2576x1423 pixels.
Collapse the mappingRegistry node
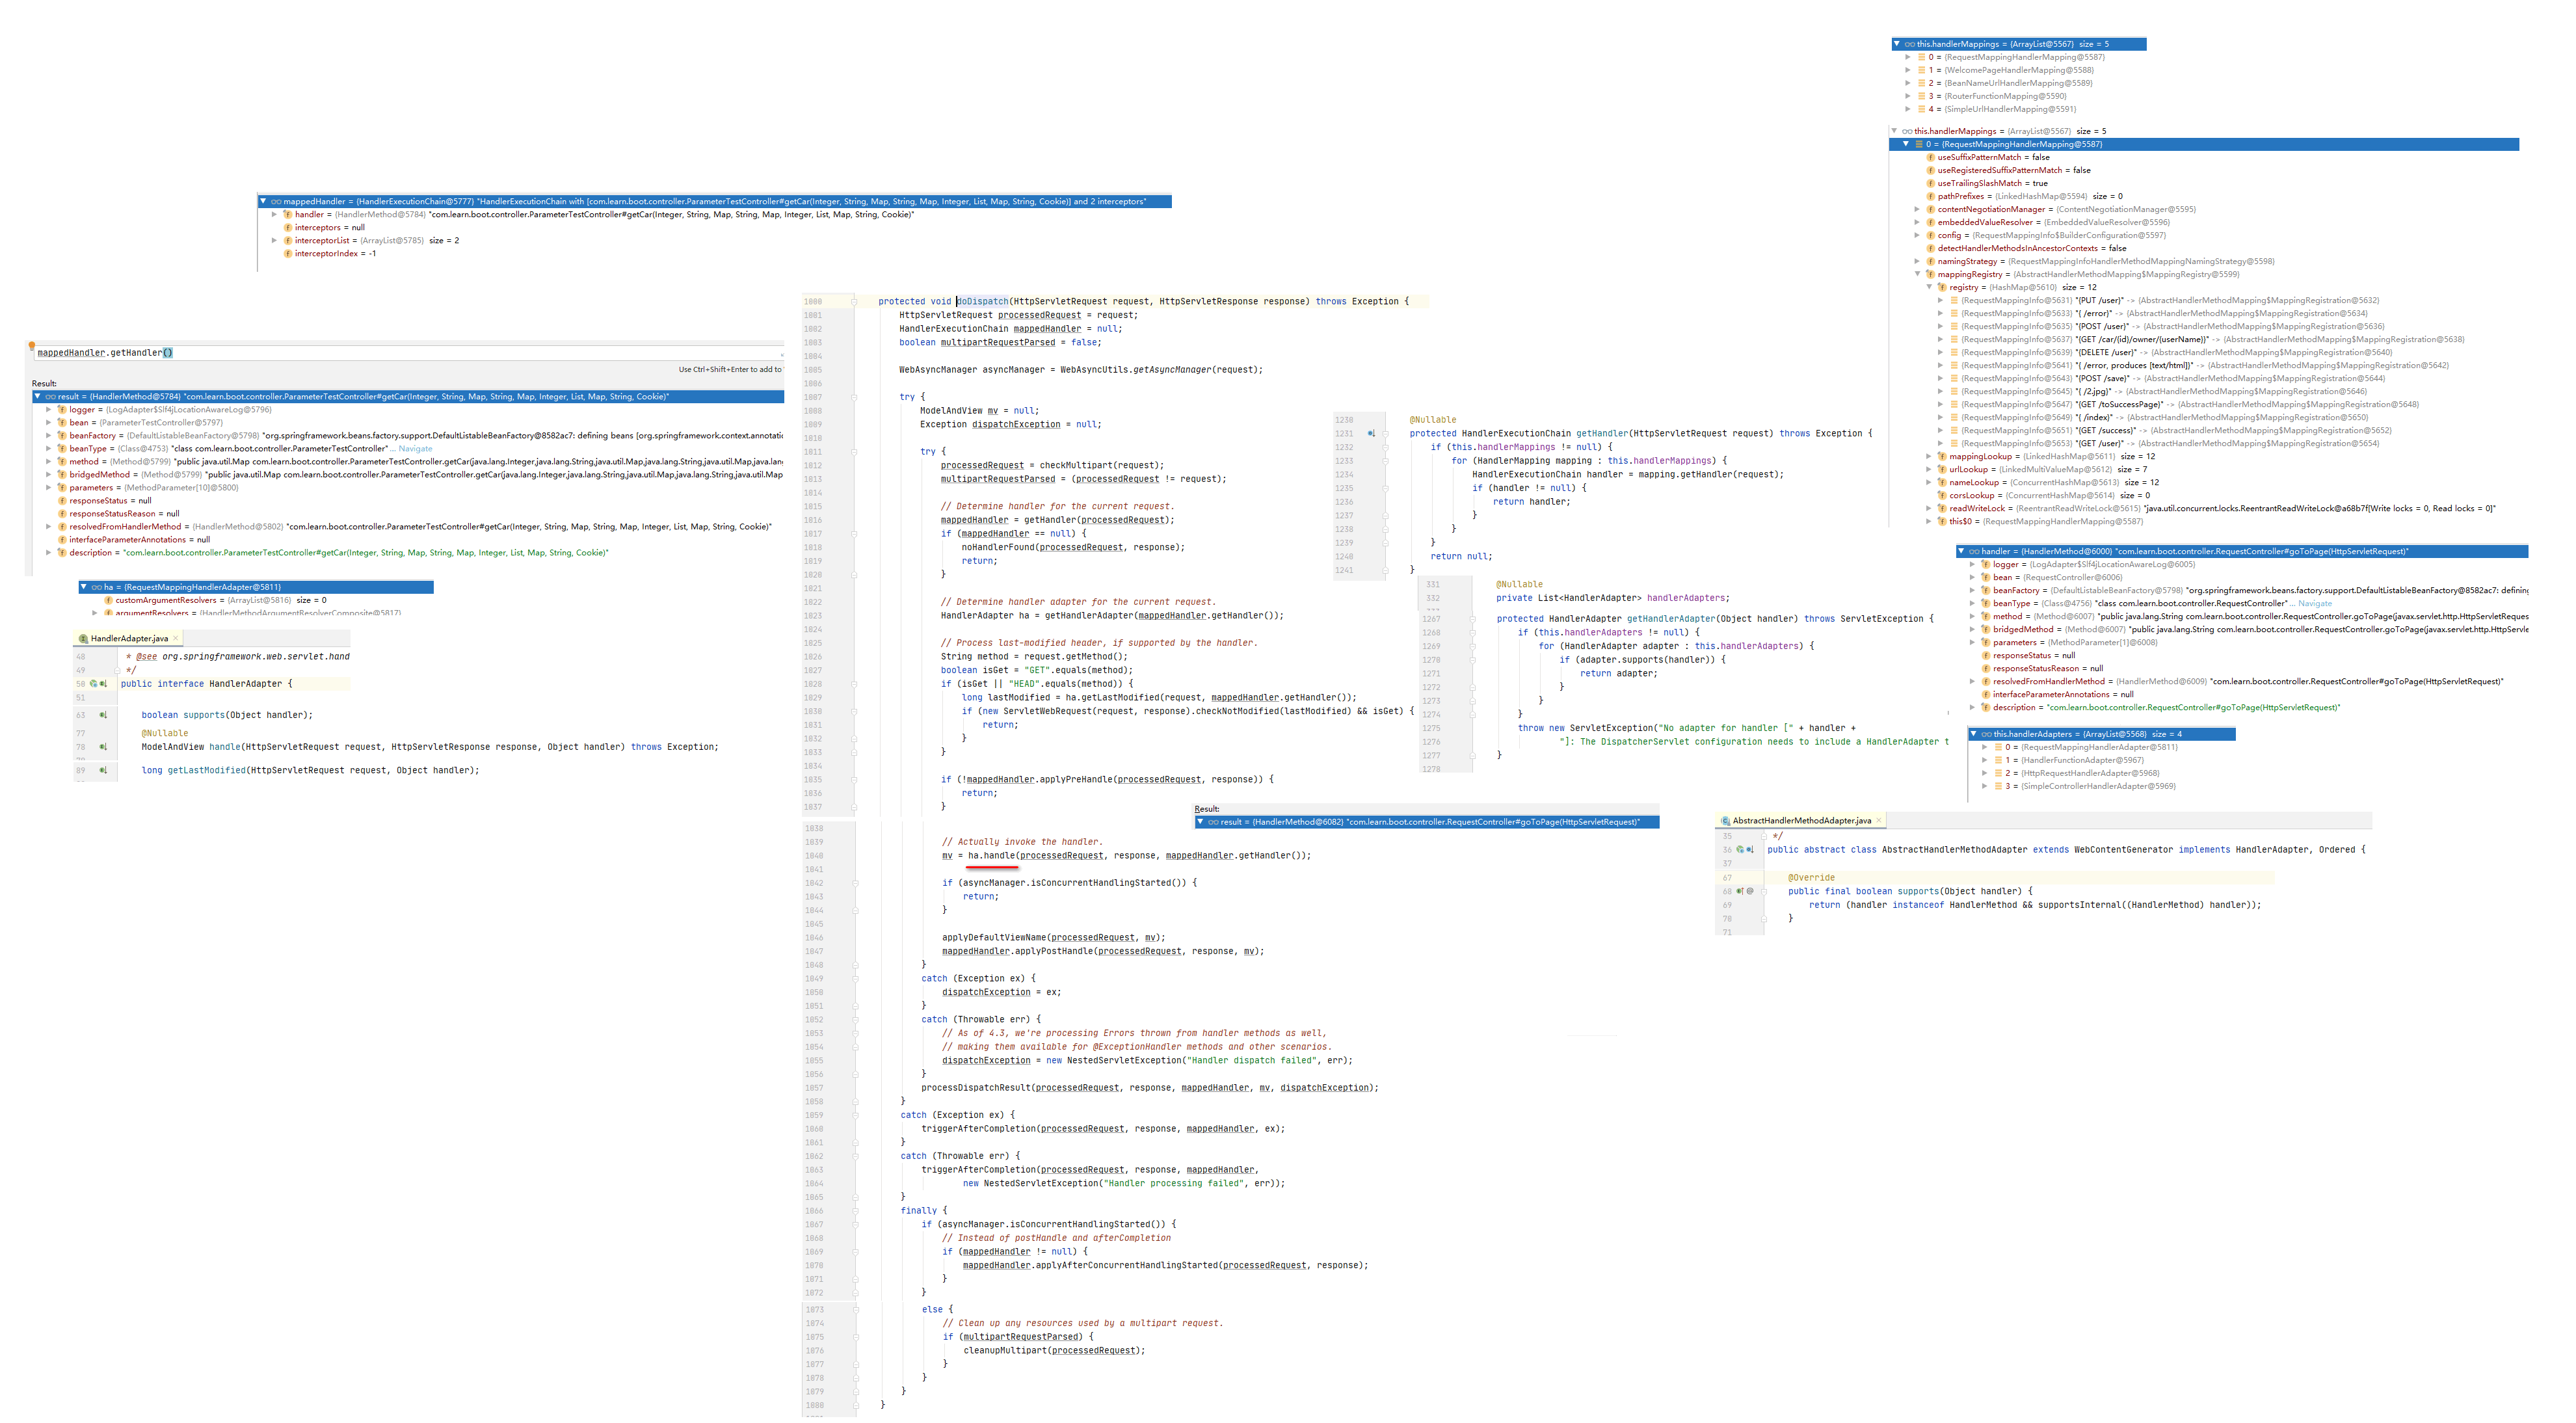click(1917, 274)
